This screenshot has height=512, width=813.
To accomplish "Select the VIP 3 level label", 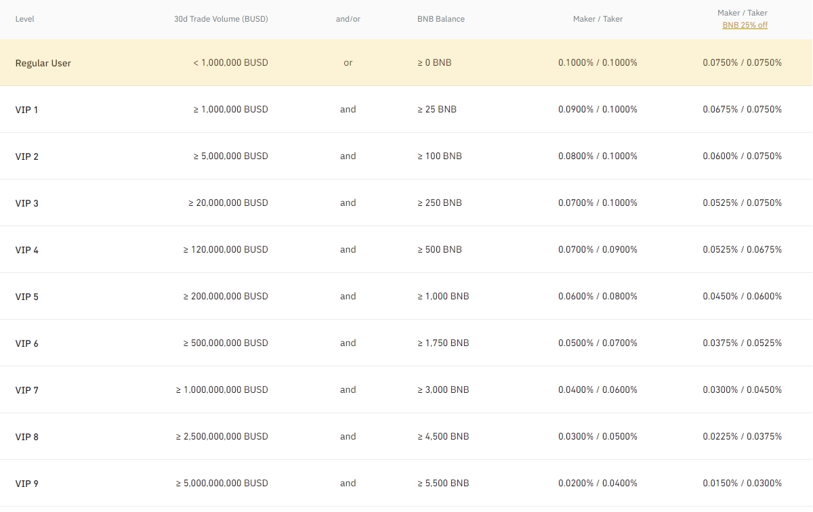I will (x=27, y=203).
